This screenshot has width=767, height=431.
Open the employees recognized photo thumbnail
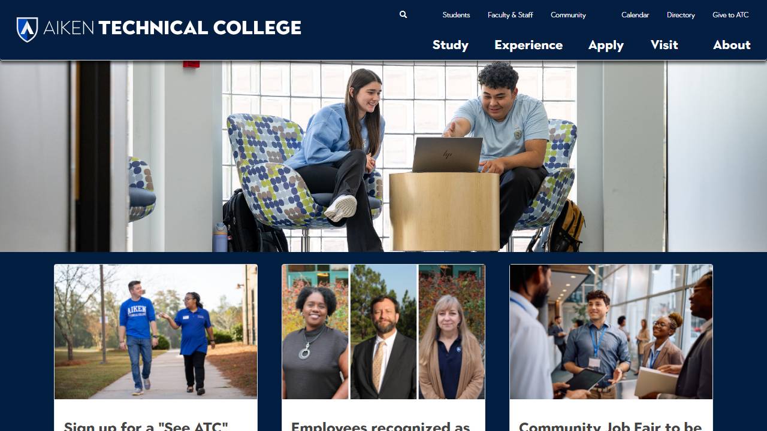tap(383, 332)
